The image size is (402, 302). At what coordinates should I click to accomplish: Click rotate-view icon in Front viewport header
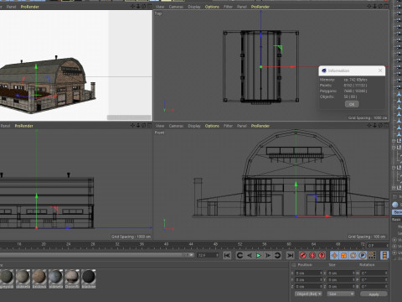[x=380, y=126]
